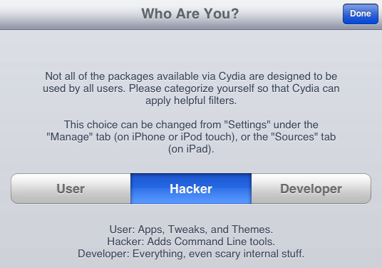Select the User segment

[71, 189]
